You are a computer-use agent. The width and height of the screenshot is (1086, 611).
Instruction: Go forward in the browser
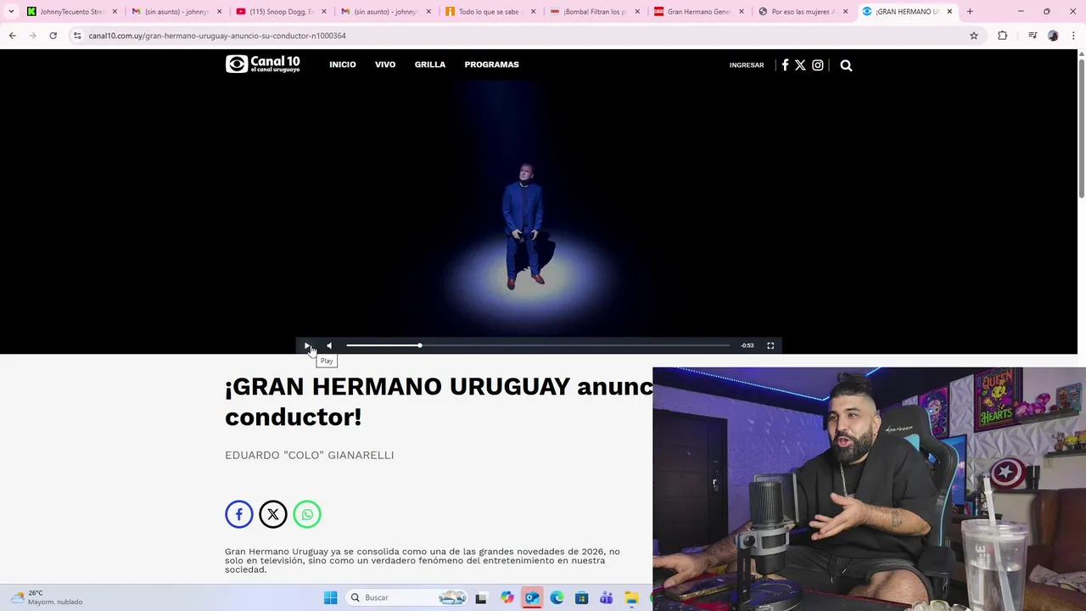[x=32, y=36]
